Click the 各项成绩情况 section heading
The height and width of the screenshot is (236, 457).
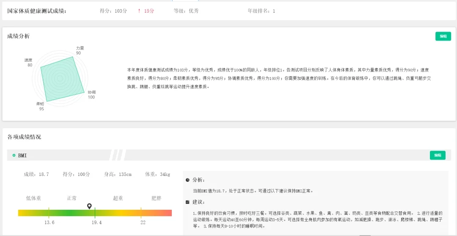tap(24, 137)
